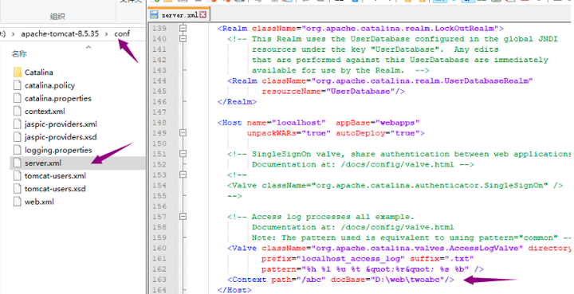
Task: Click line number 163 in the margin
Action: [159, 280]
